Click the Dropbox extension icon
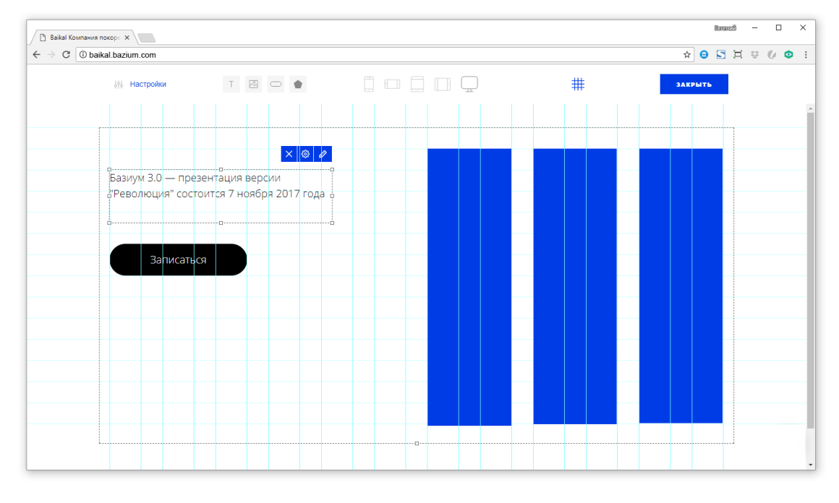Viewport: 839px width, 503px height. coord(754,54)
